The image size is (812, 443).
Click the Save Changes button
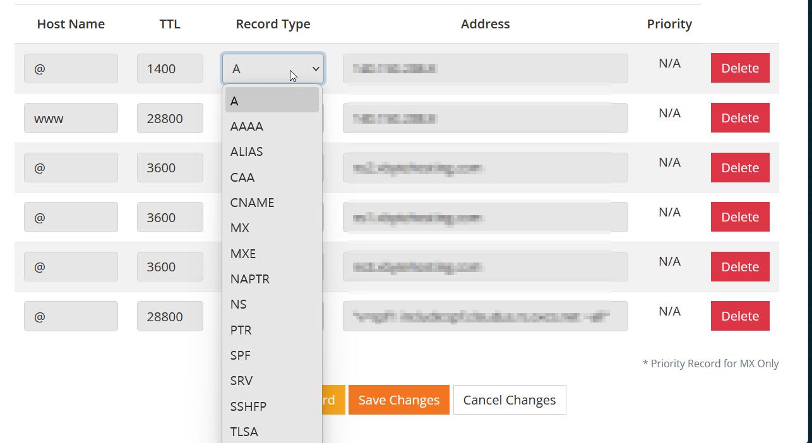point(398,400)
